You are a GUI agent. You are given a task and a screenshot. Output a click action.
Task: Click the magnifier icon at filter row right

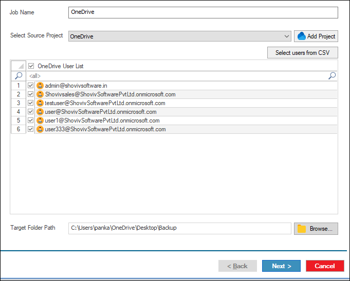[332, 76]
